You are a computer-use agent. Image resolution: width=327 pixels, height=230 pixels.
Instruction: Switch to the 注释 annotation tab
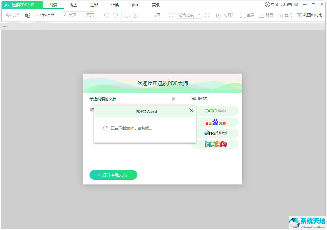94,5
